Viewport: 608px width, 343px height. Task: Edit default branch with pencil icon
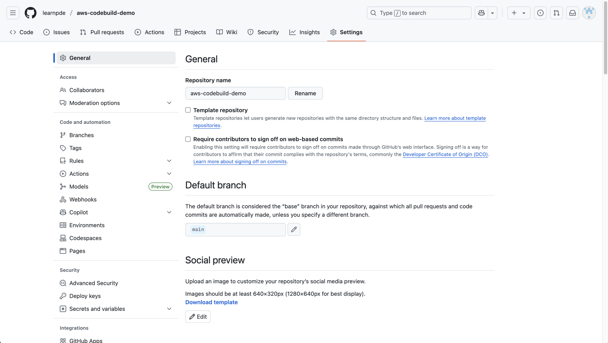294,229
